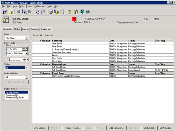Click the Multiple Reorder button
Screen dimensions: 177x131
72,128
